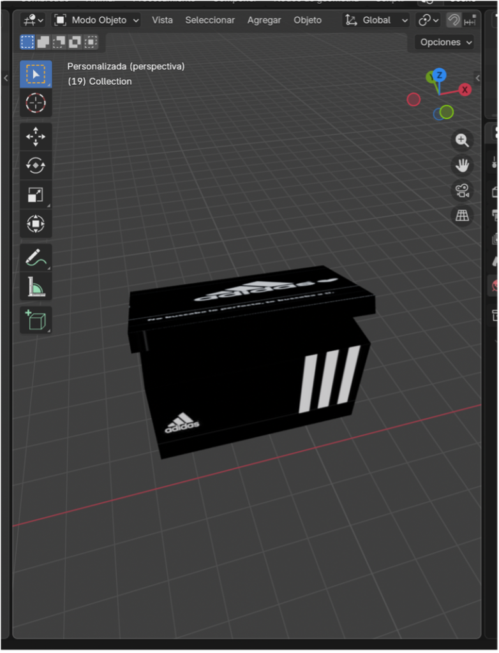Open the editor type dropdown
This screenshot has height=653, width=499.
pos(33,20)
